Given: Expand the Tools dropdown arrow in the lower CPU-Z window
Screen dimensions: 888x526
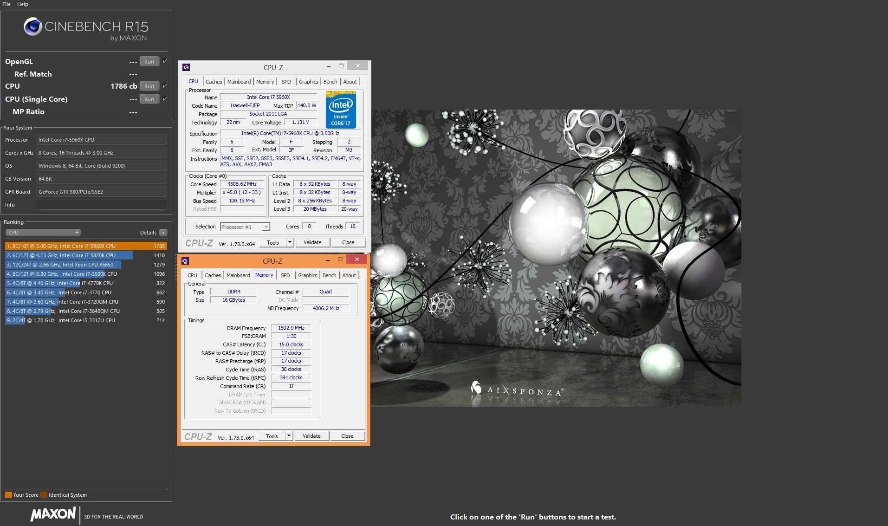Looking at the screenshot, I should [x=289, y=436].
